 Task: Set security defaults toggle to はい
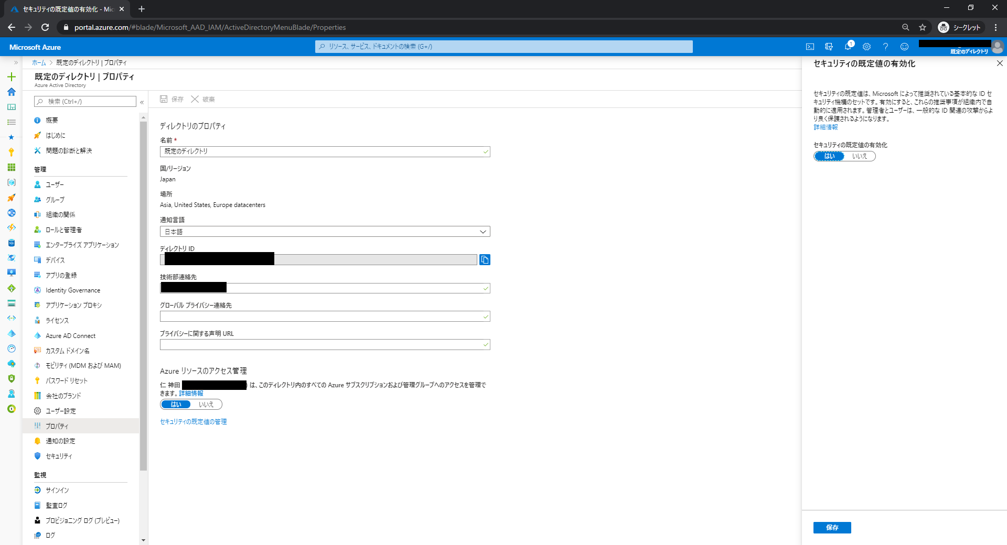(829, 156)
